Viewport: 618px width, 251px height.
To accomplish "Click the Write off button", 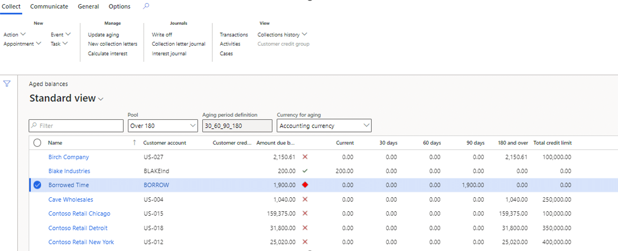I will pos(162,35).
